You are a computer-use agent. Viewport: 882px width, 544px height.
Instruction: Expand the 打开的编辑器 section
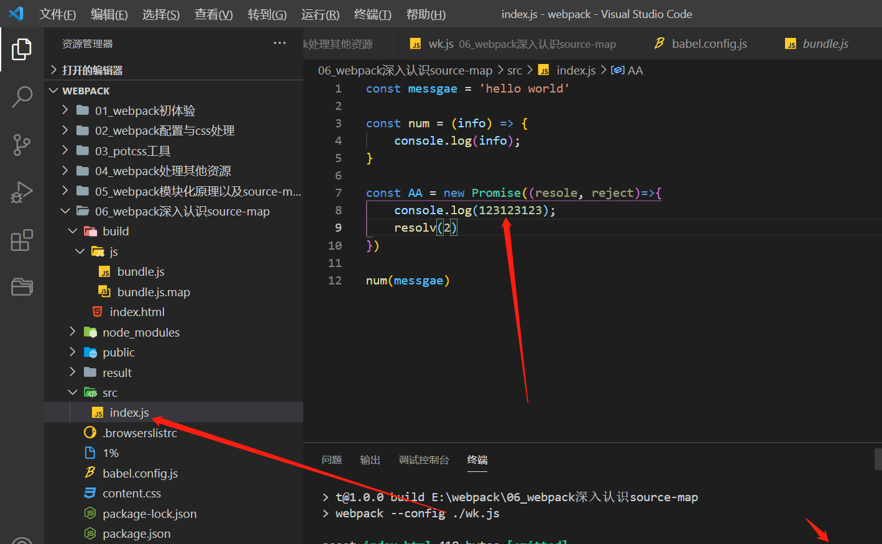click(54, 70)
